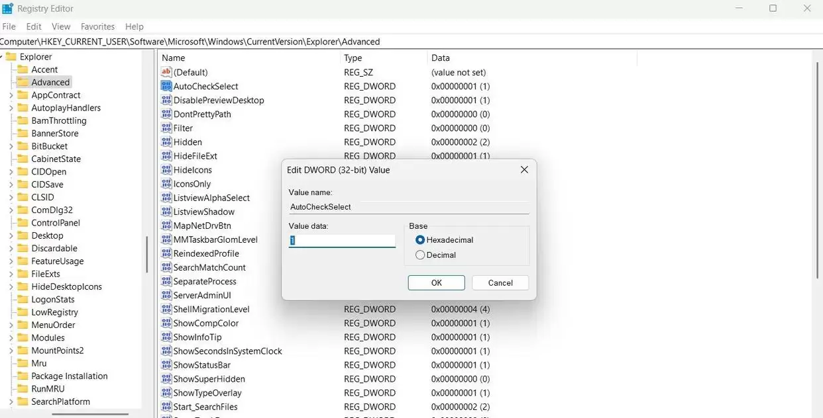Cancel the DWORD edit dialog
Viewport: 823px width, 418px height.
(500, 282)
